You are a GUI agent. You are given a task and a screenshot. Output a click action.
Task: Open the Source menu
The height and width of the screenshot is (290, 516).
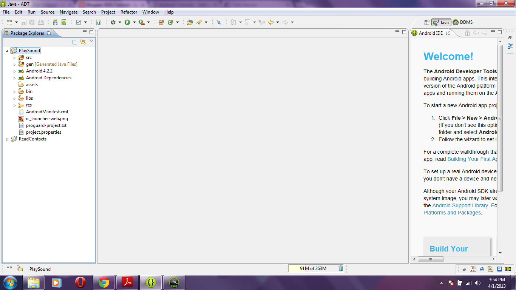point(48,12)
